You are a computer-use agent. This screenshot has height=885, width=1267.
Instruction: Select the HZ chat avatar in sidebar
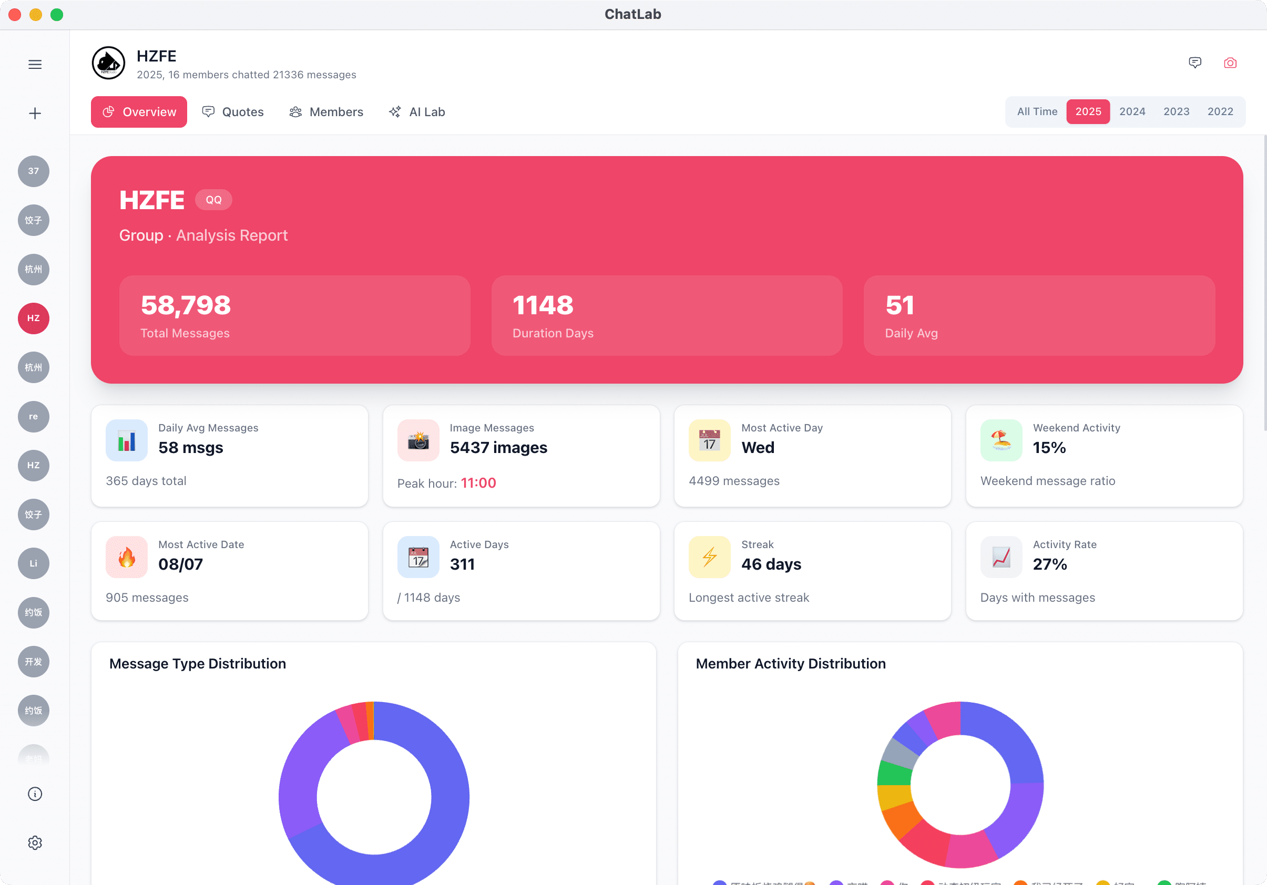pyautogui.click(x=34, y=318)
